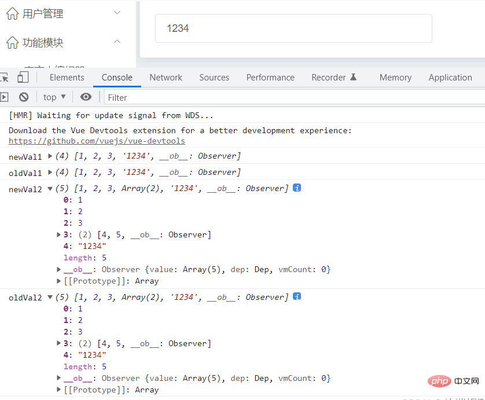Image resolution: width=485 pixels, height=400 pixels.
Task: Select the Console tab
Action: point(117,78)
